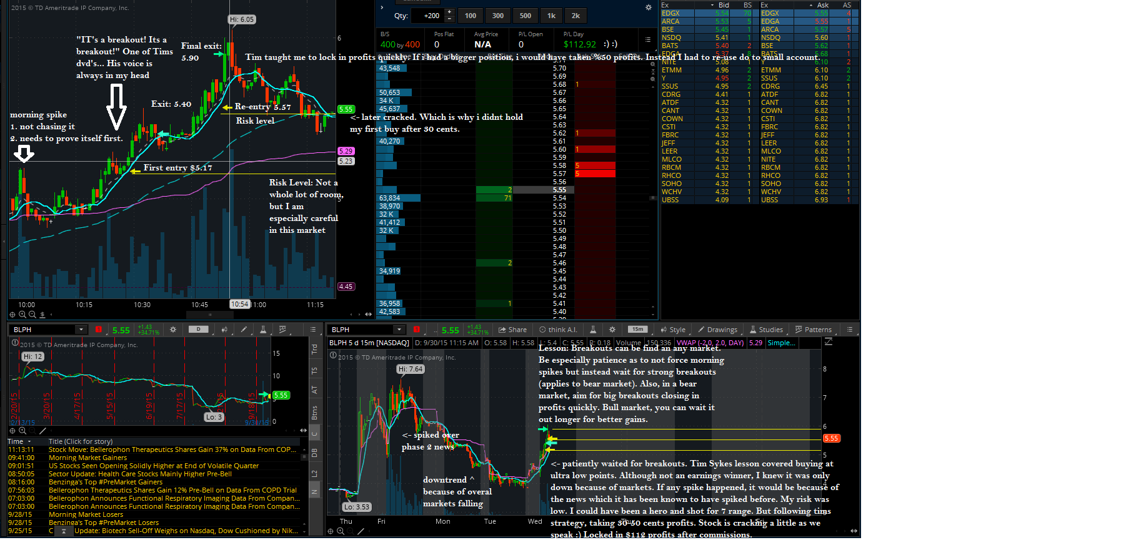Expand time axis arrows under top chart

click(x=367, y=315)
